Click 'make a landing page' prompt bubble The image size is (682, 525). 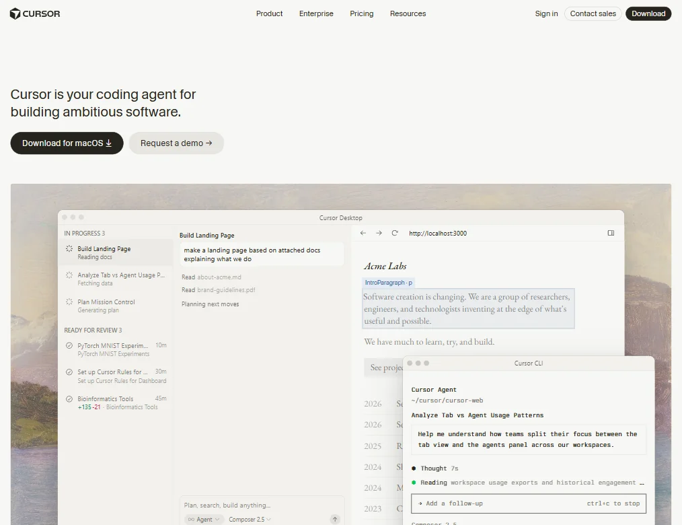(262, 254)
